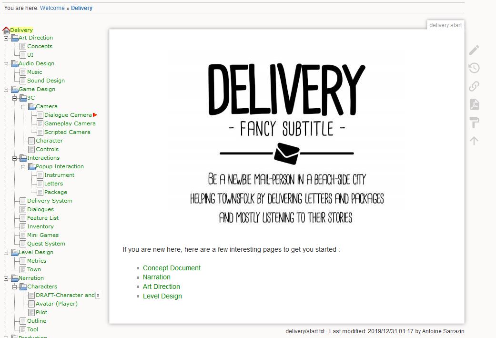Click the paint roller export icon
This screenshot has width=496, height=338.
474,122
